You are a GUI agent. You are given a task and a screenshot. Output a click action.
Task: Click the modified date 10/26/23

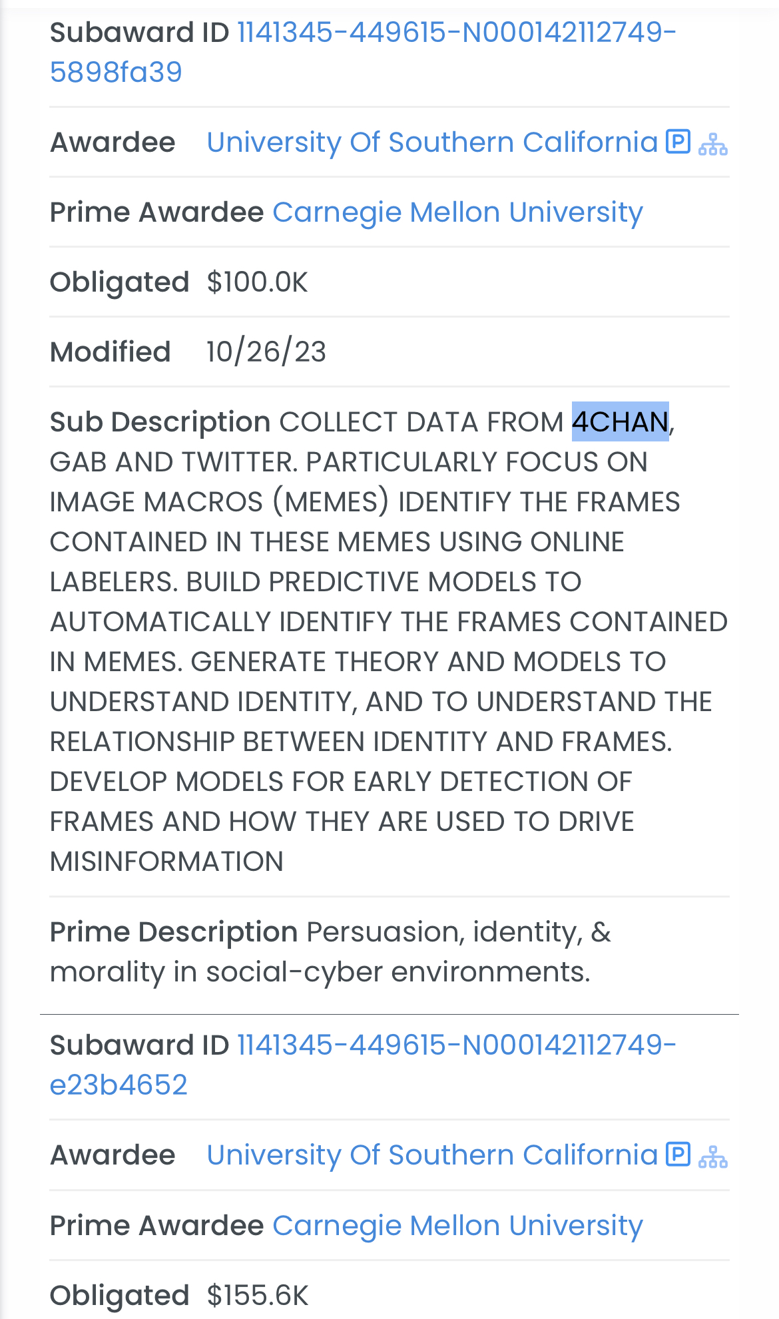(266, 352)
